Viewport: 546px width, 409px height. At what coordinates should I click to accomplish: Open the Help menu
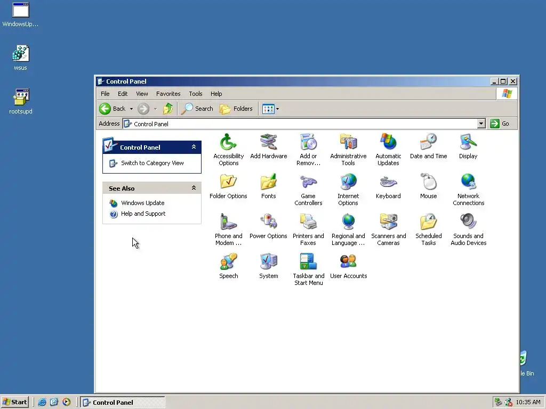pyautogui.click(x=216, y=94)
